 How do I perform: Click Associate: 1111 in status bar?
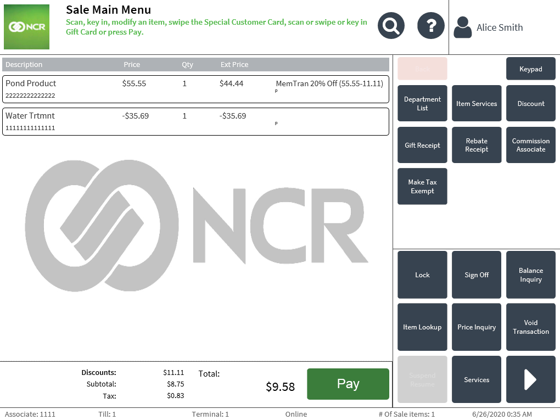[30, 414]
